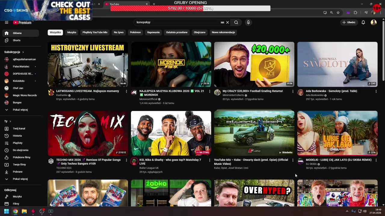
Task: Click the konopskyy search field
Action: (x=177, y=22)
